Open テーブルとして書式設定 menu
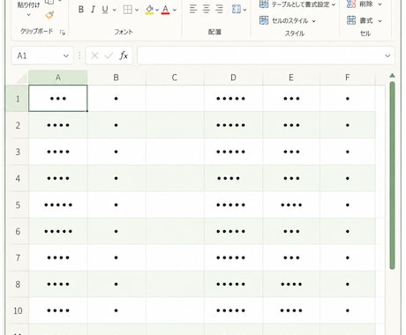406x335 pixels. tap(297, 4)
